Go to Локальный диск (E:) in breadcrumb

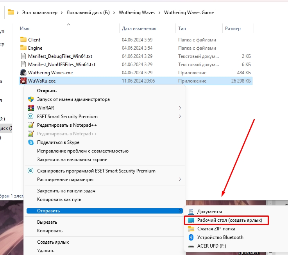click(x=88, y=13)
